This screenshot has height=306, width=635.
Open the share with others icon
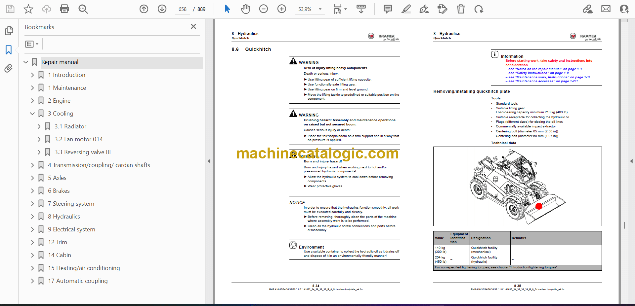(x=624, y=9)
